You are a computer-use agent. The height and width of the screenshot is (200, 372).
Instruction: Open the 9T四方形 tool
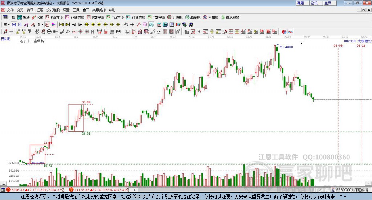136,17
